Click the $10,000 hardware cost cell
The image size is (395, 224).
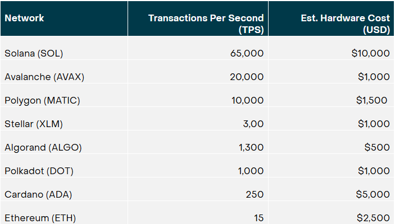click(x=371, y=53)
